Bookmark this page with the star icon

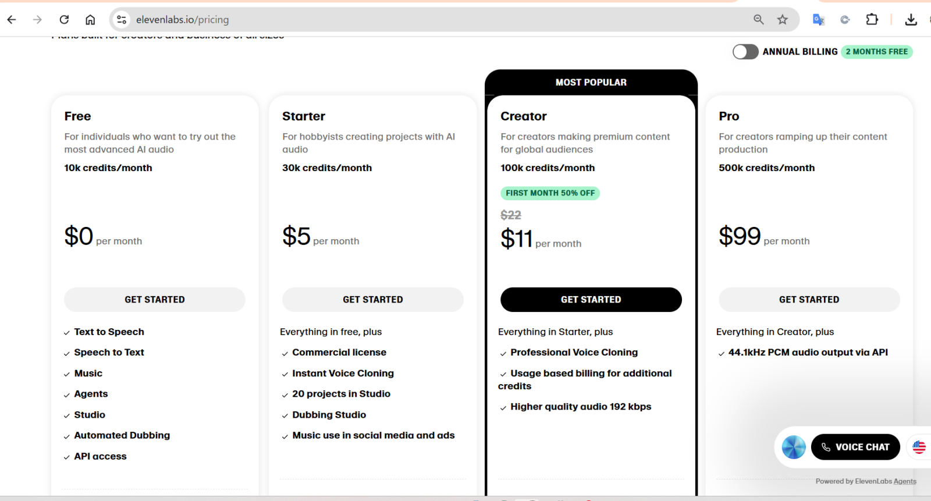[783, 20]
